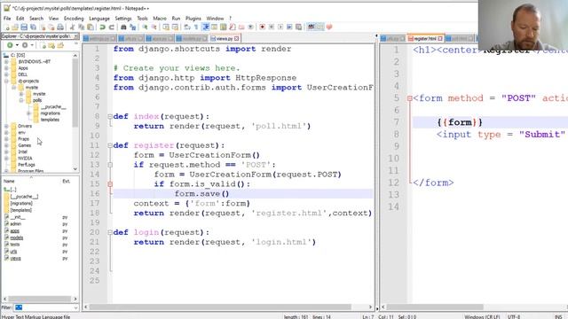
Task: Toggle the Indent Guide toolbar icon
Action: [205, 27]
